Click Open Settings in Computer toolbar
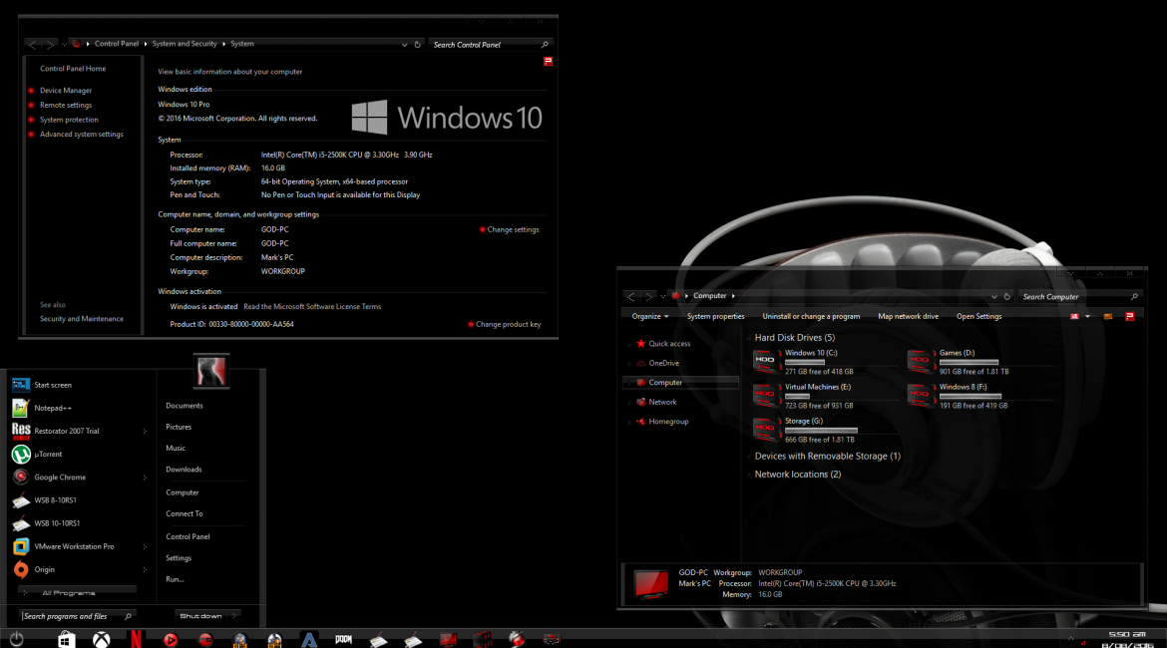 coord(978,316)
